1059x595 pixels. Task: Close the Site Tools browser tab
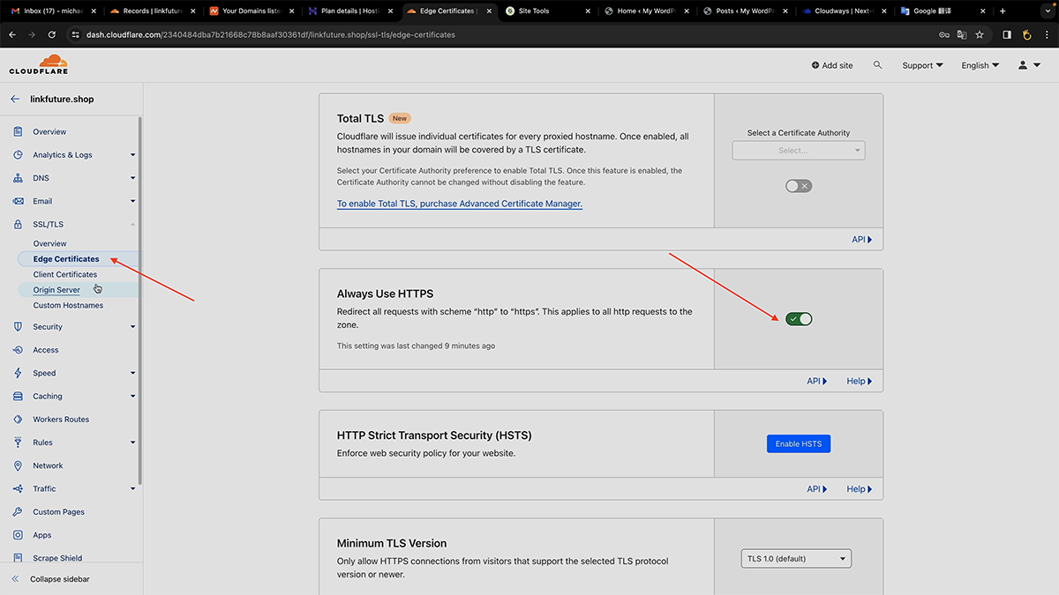click(588, 11)
